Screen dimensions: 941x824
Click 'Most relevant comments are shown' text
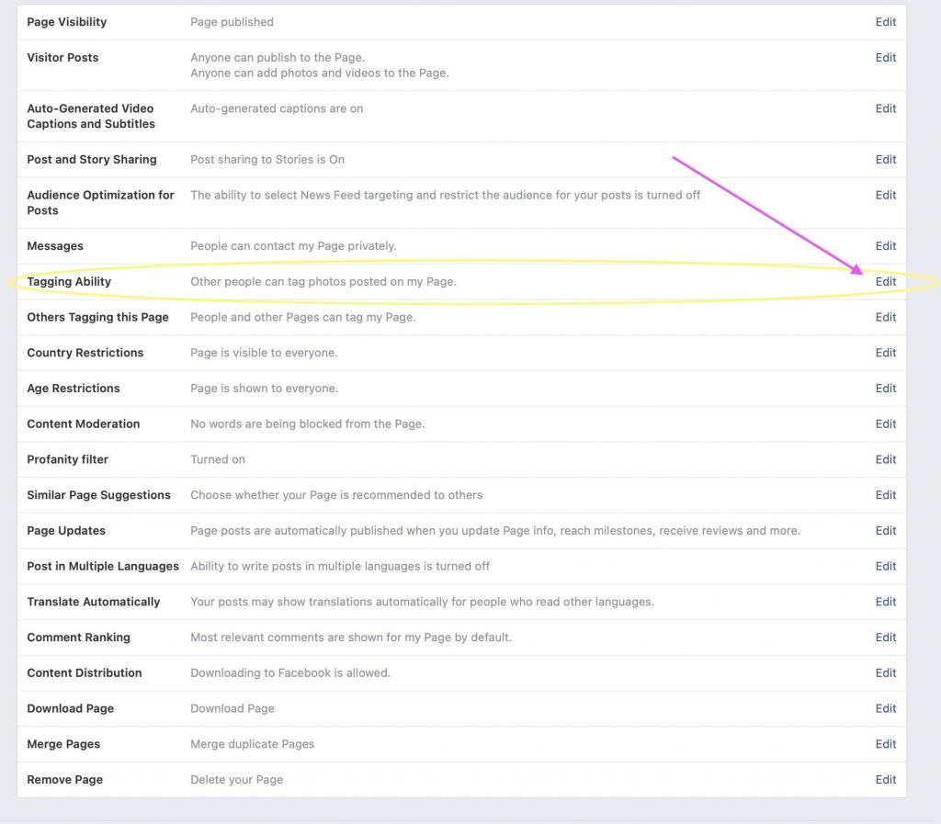351,638
